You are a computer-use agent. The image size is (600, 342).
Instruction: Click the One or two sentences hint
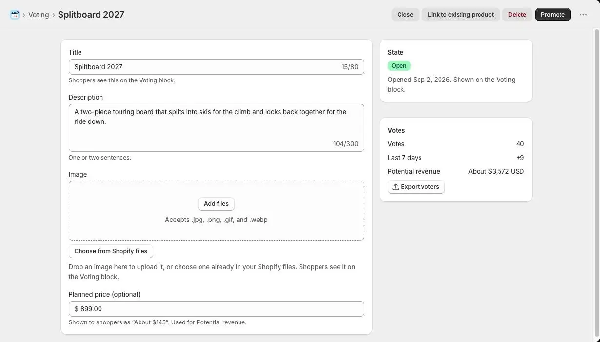click(100, 158)
